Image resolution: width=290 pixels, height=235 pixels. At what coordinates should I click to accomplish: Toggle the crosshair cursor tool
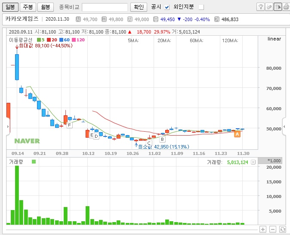(278, 7)
